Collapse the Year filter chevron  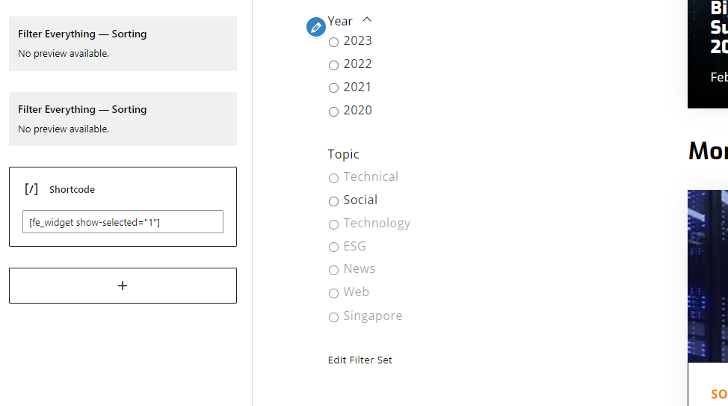click(x=367, y=19)
